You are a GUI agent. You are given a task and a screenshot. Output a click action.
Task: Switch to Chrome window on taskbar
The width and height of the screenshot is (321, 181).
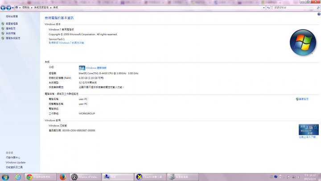click(40, 177)
